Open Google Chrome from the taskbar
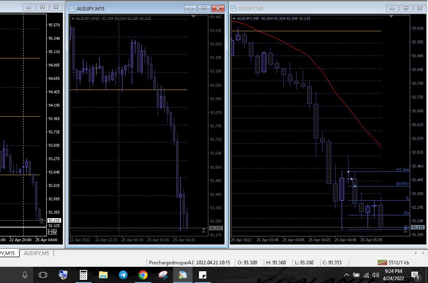 pyautogui.click(x=143, y=275)
